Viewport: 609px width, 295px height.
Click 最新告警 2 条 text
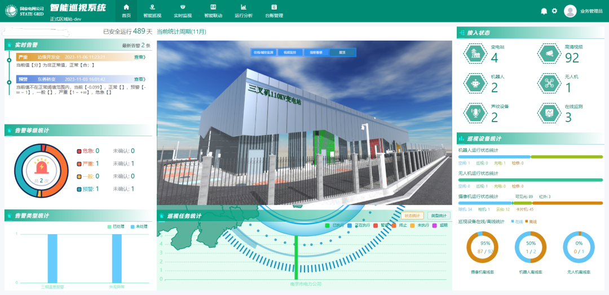[x=136, y=45]
